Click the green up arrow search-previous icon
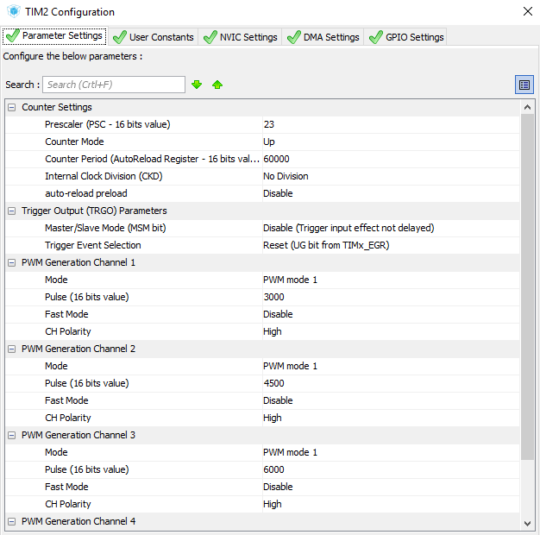The height and width of the screenshot is (535, 540). pos(217,85)
